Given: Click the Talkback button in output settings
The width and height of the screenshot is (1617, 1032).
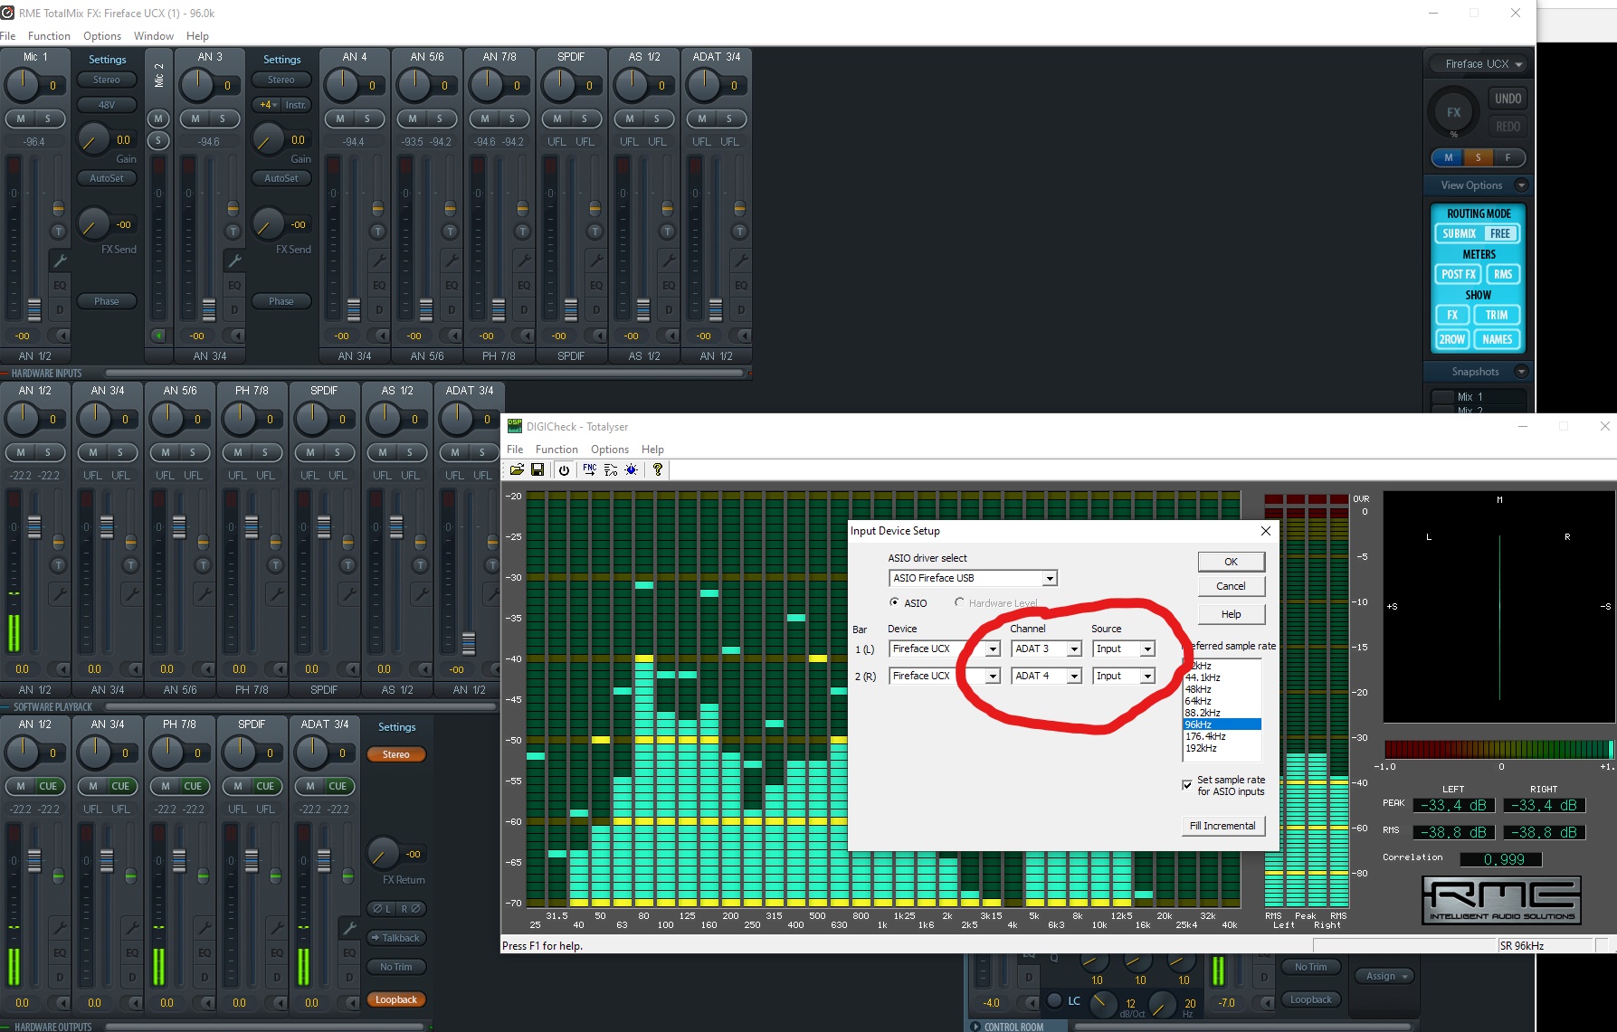Looking at the screenshot, I should click(x=396, y=938).
